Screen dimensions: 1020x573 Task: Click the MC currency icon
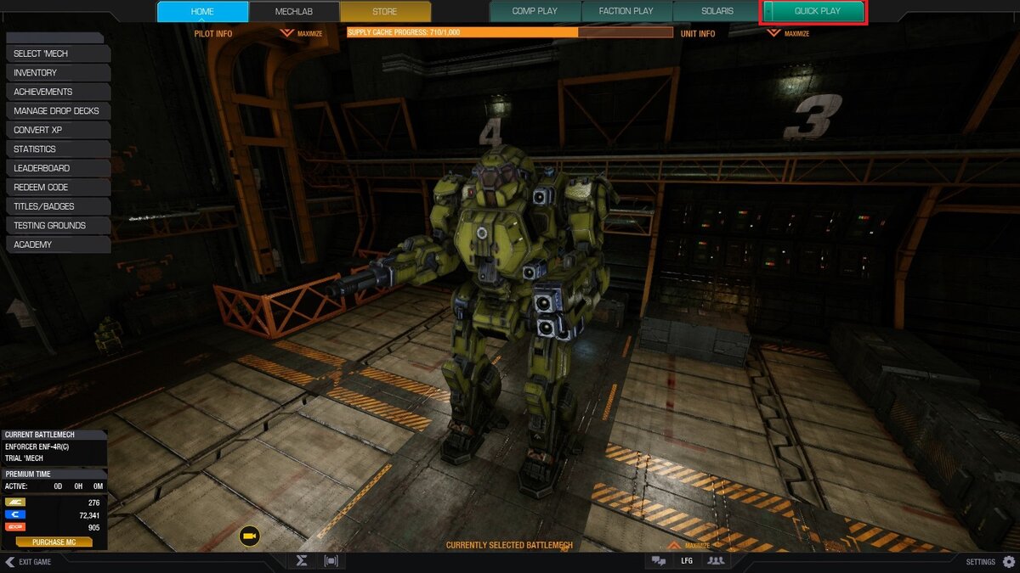point(15,503)
